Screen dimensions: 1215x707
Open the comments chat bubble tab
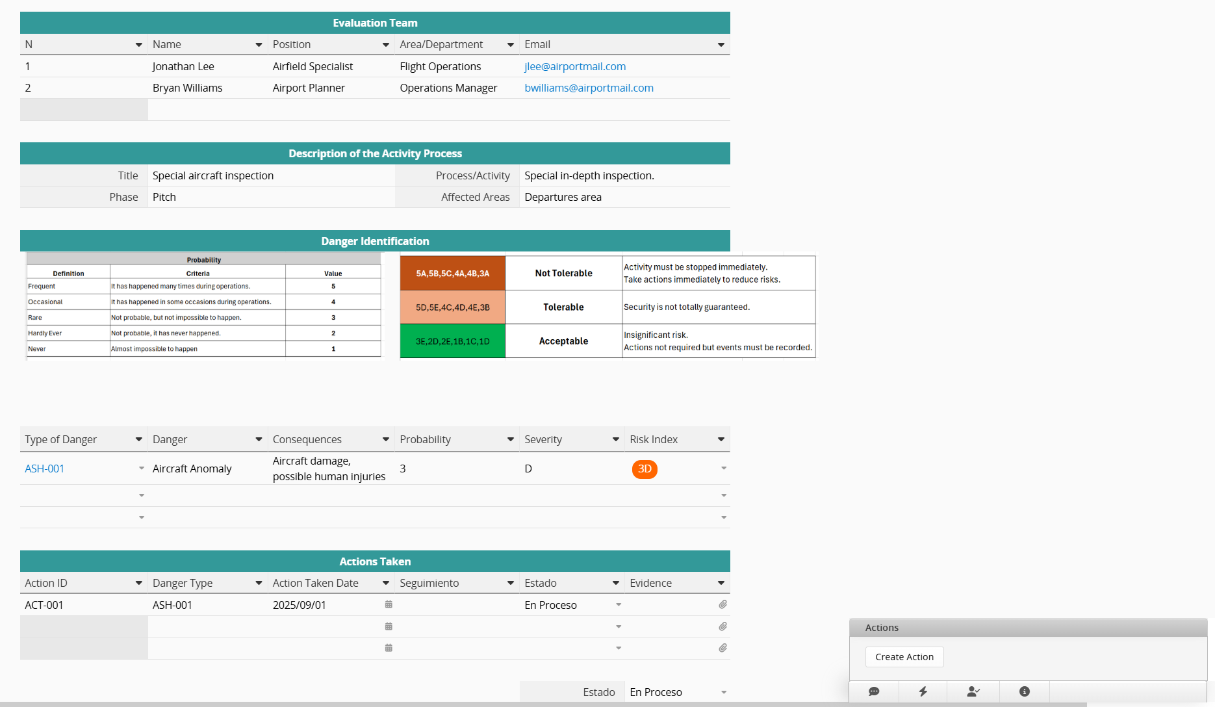pos(874,691)
